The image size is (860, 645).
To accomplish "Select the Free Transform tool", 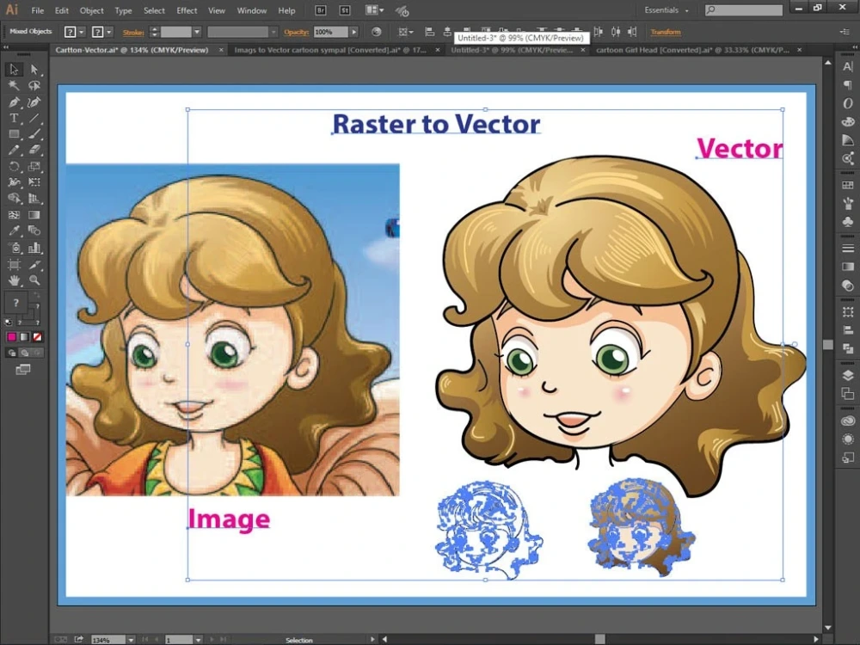I will 34,182.
